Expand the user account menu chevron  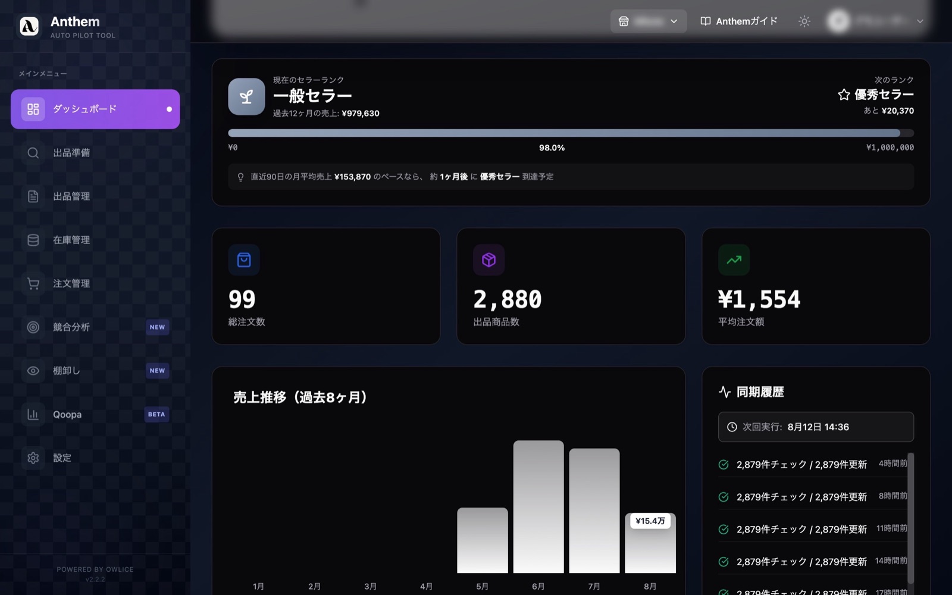click(x=920, y=21)
